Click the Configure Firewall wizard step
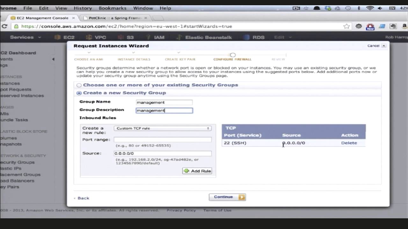This screenshot has height=229, width=408. 232,59
